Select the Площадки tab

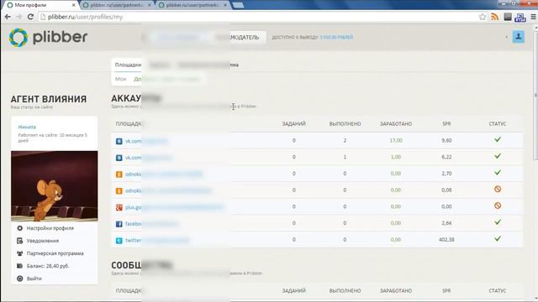point(128,65)
